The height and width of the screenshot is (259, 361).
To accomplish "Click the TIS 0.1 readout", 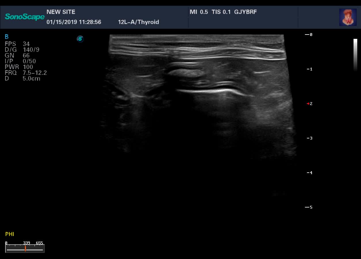I will point(221,12).
